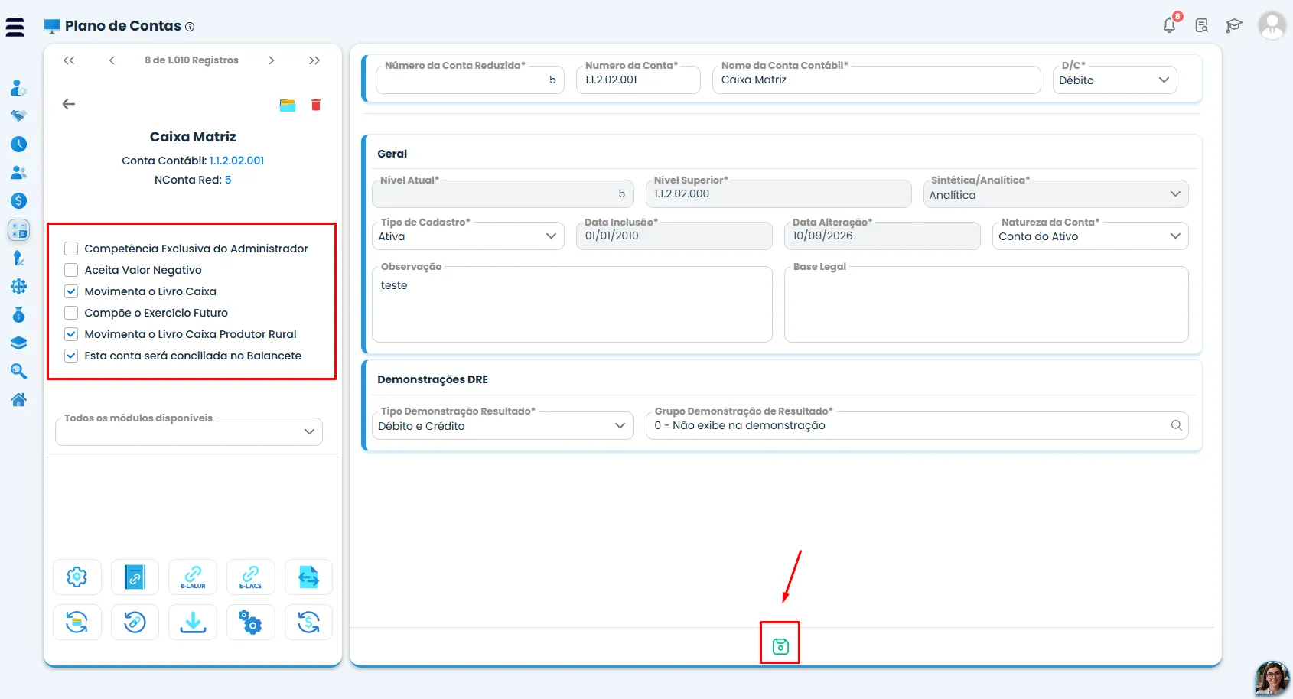The image size is (1293, 699).
Task: Click the green save icon
Action: 780,646
